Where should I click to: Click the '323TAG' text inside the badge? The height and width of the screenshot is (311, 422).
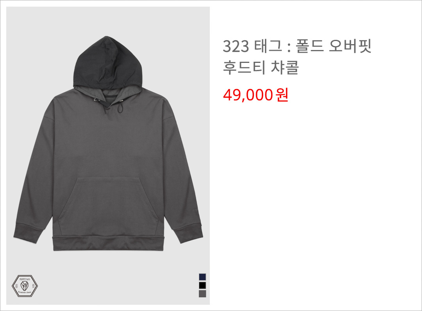pyautogui.click(x=25, y=279)
